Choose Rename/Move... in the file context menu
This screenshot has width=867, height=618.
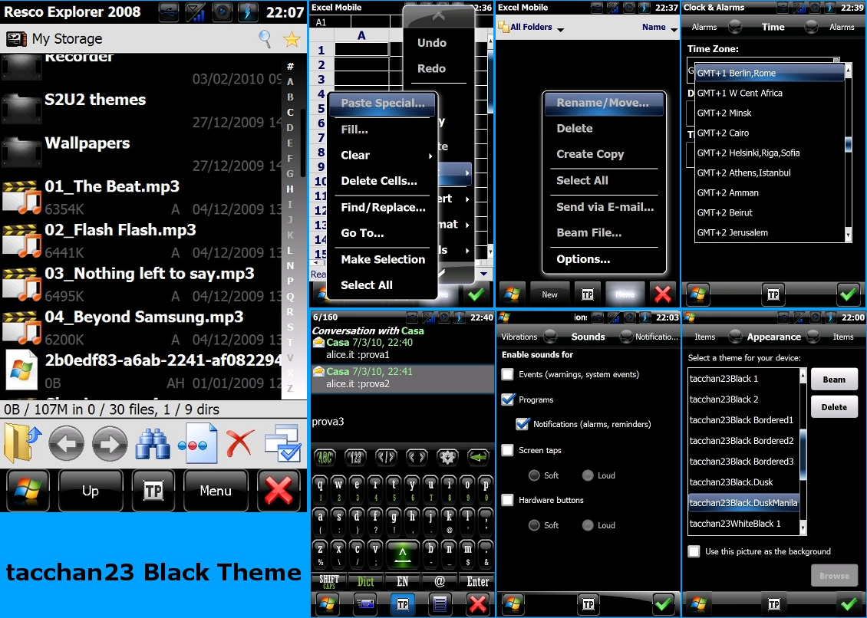(x=603, y=103)
